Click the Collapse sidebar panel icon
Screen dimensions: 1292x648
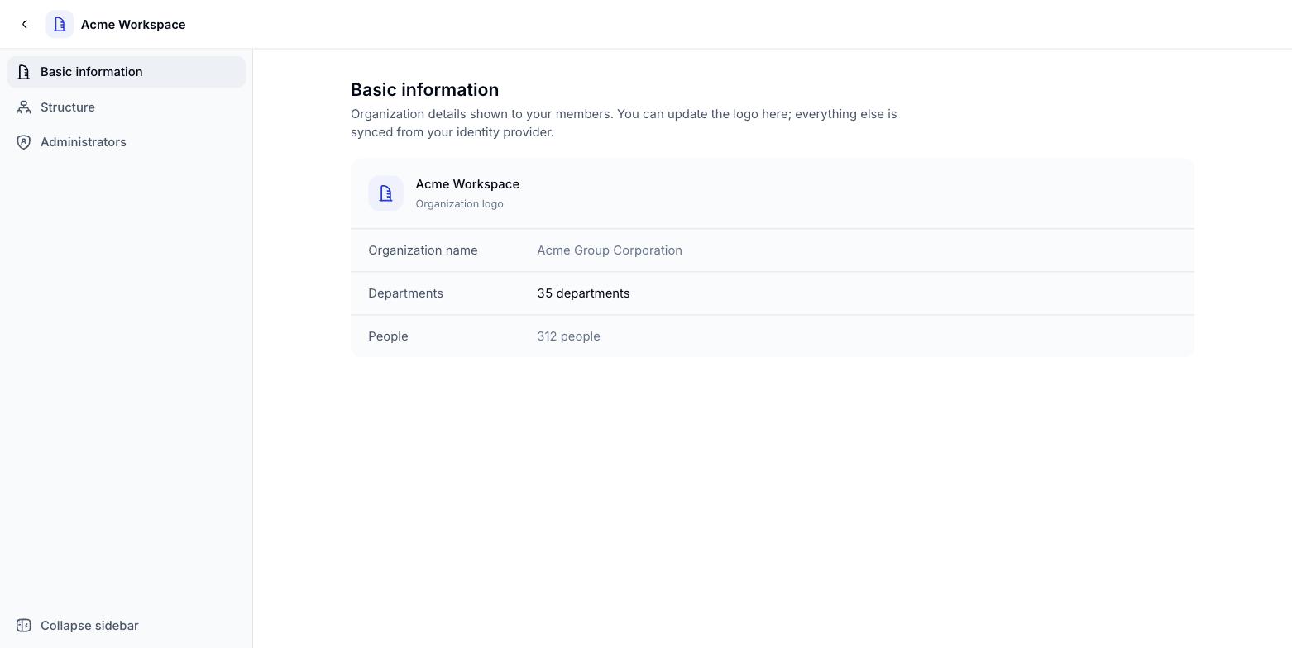click(24, 626)
